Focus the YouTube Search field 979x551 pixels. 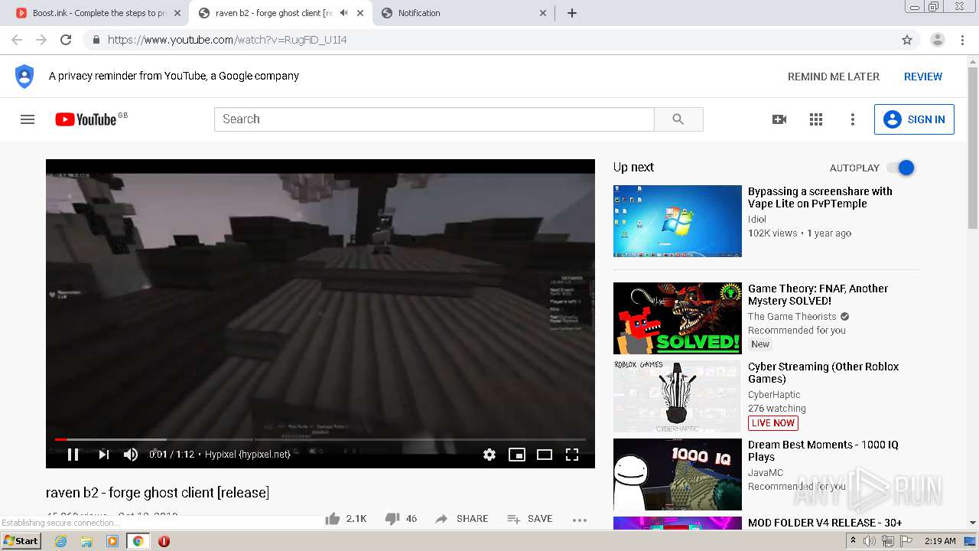(x=434, y=119)
